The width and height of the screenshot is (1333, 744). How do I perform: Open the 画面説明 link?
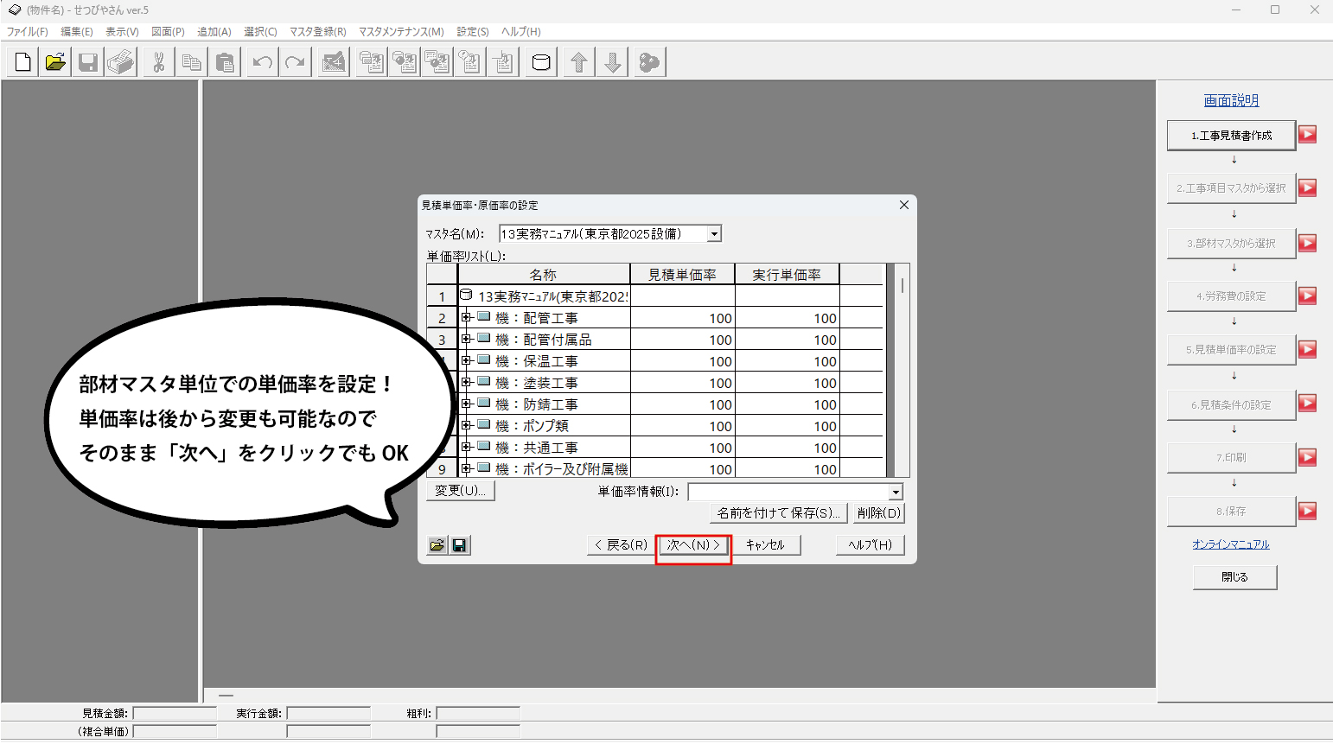click(1231, 100)
